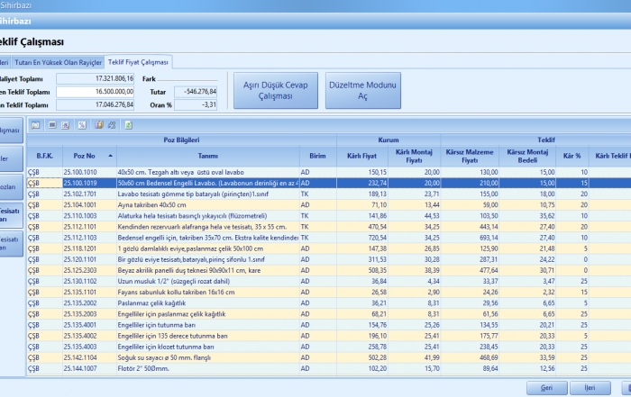
Task: Sort by the Poz No column arrow
Action: tap(110, 155)
